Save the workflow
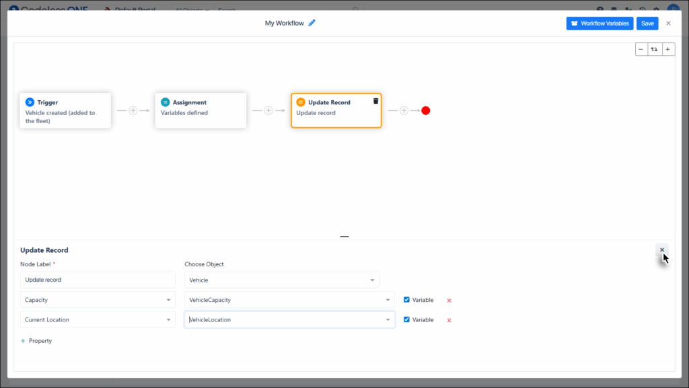 [x=647, y=24]
